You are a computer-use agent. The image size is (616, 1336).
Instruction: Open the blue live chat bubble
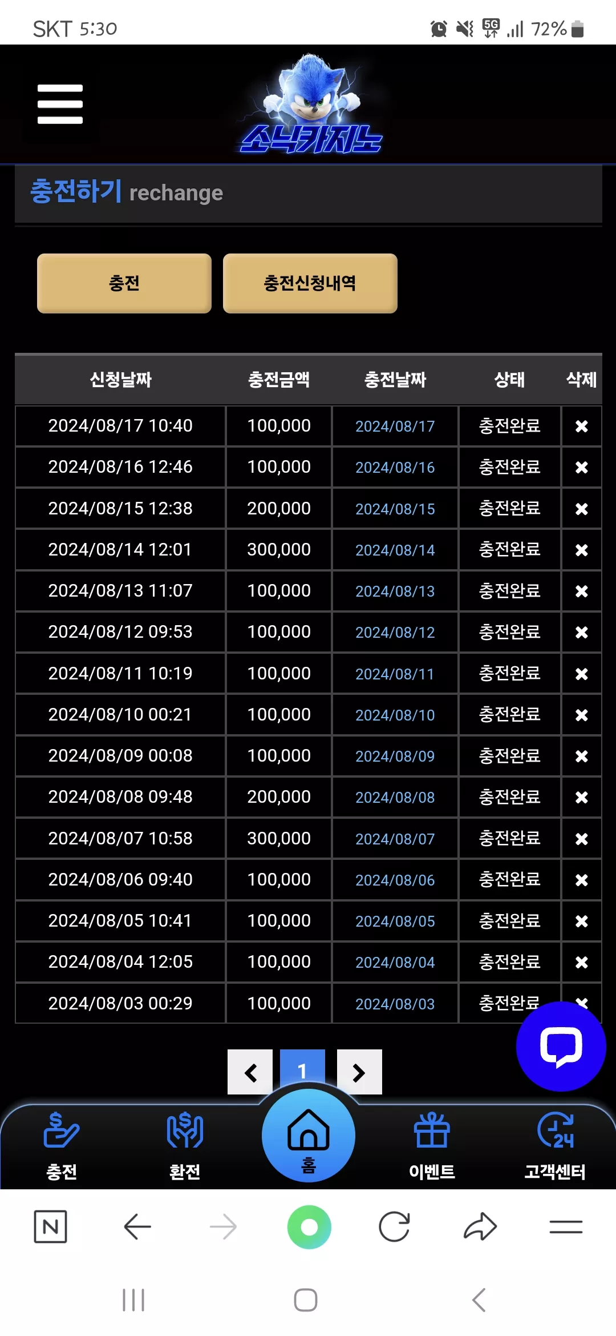click(x=561, y=1046)
